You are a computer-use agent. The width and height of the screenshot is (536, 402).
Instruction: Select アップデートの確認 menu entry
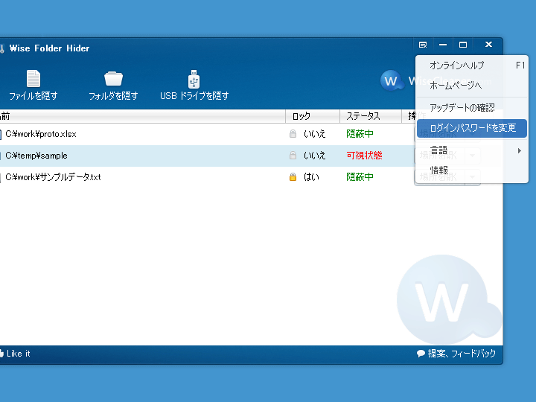(472, 108)
